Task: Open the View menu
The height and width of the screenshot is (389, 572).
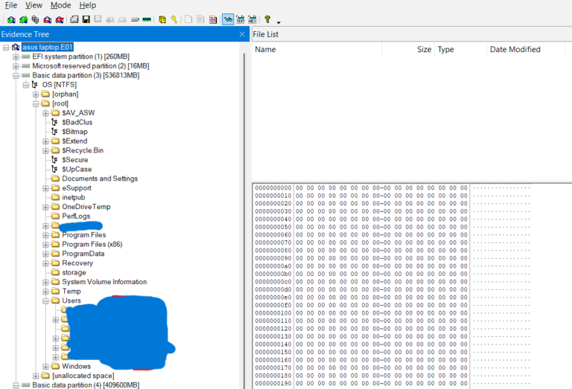Action: click(x=34, y=5)
